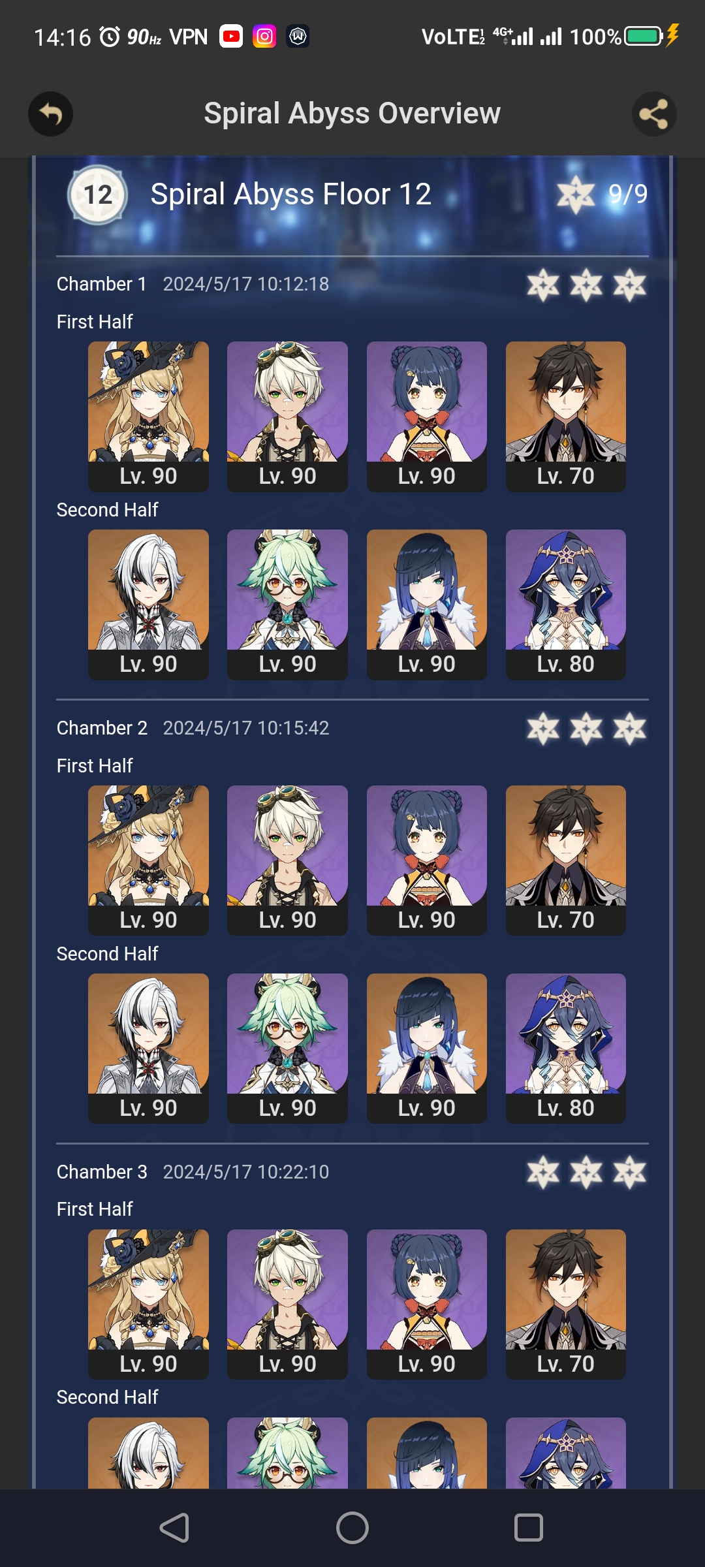This screenshot has height=1567, width=705.
Task: Tap Spiral Abyss Floor 12 heading
Action: pyautogui.click(x=290, y=194)
